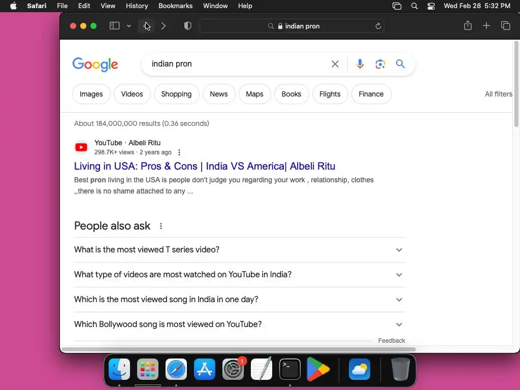Open the Living in USA Pros & Cons link
This screenshot has height=390, width=520.
[205, 166]
